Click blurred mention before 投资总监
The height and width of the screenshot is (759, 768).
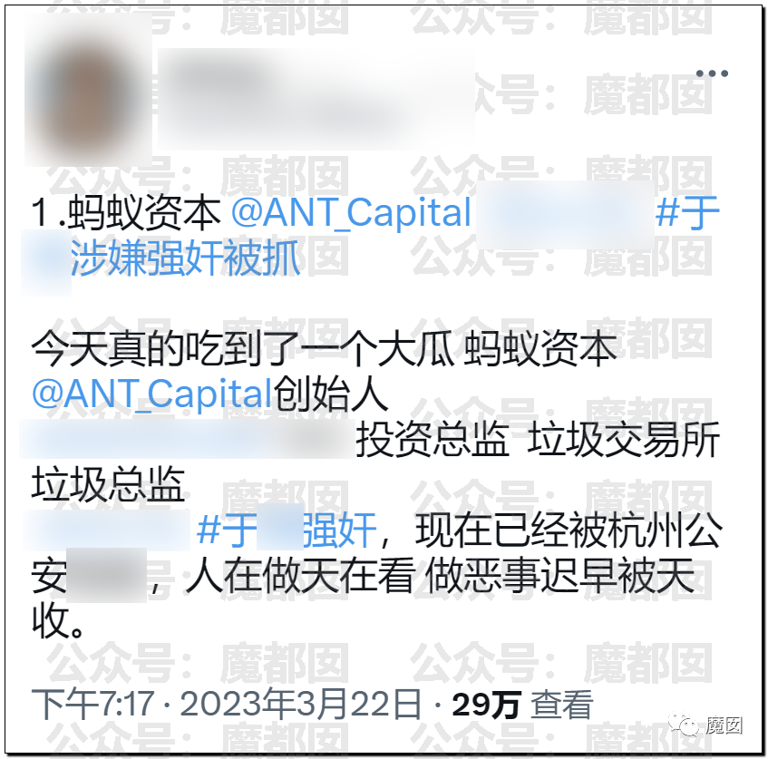pos(187,439)
